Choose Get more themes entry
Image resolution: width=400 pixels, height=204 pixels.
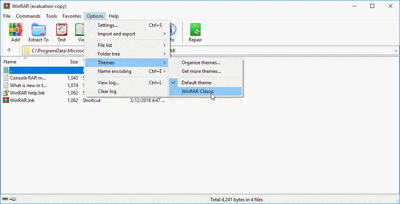tap(205, 71)
